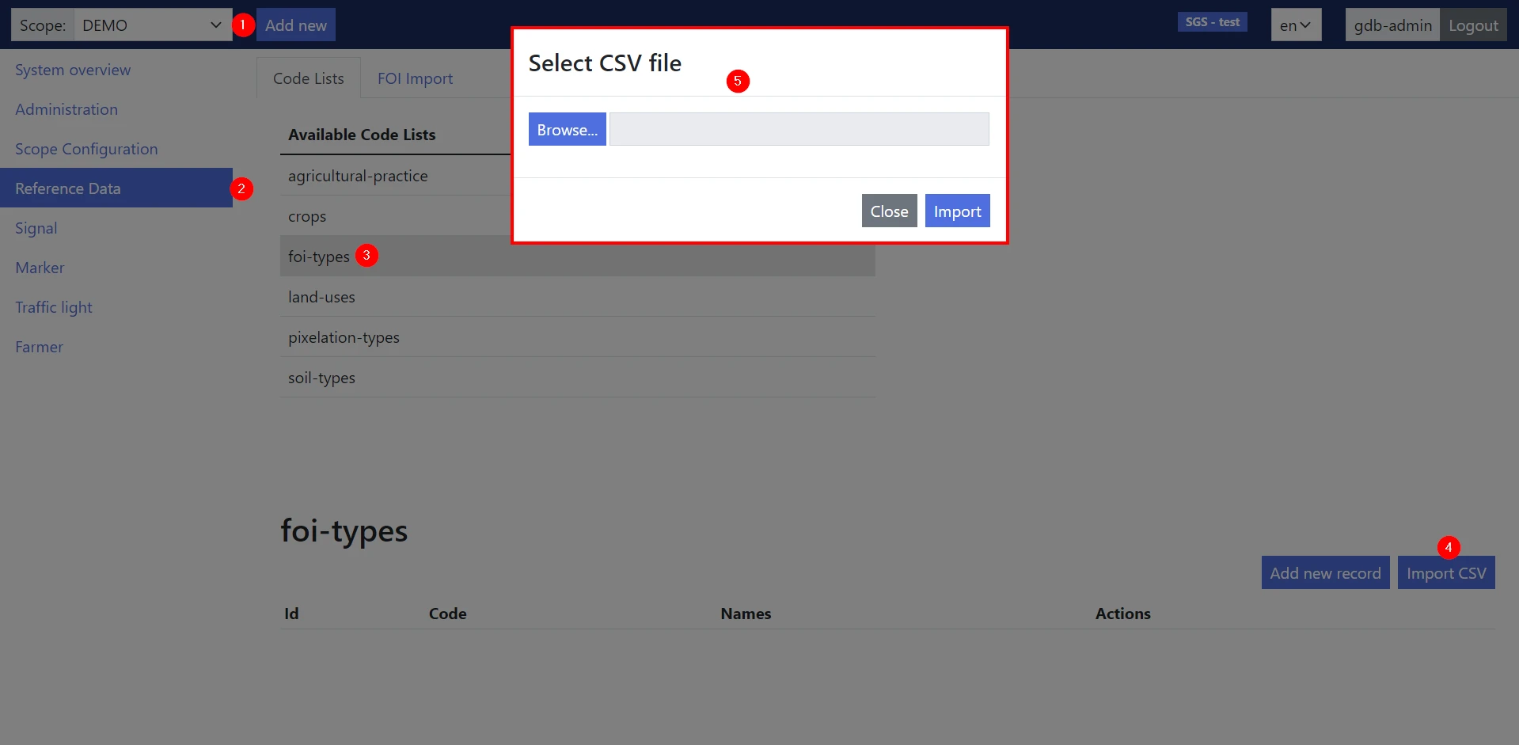Select Reference Data in sidebar
Screen dimensions: 1519x745
[68, 188]
